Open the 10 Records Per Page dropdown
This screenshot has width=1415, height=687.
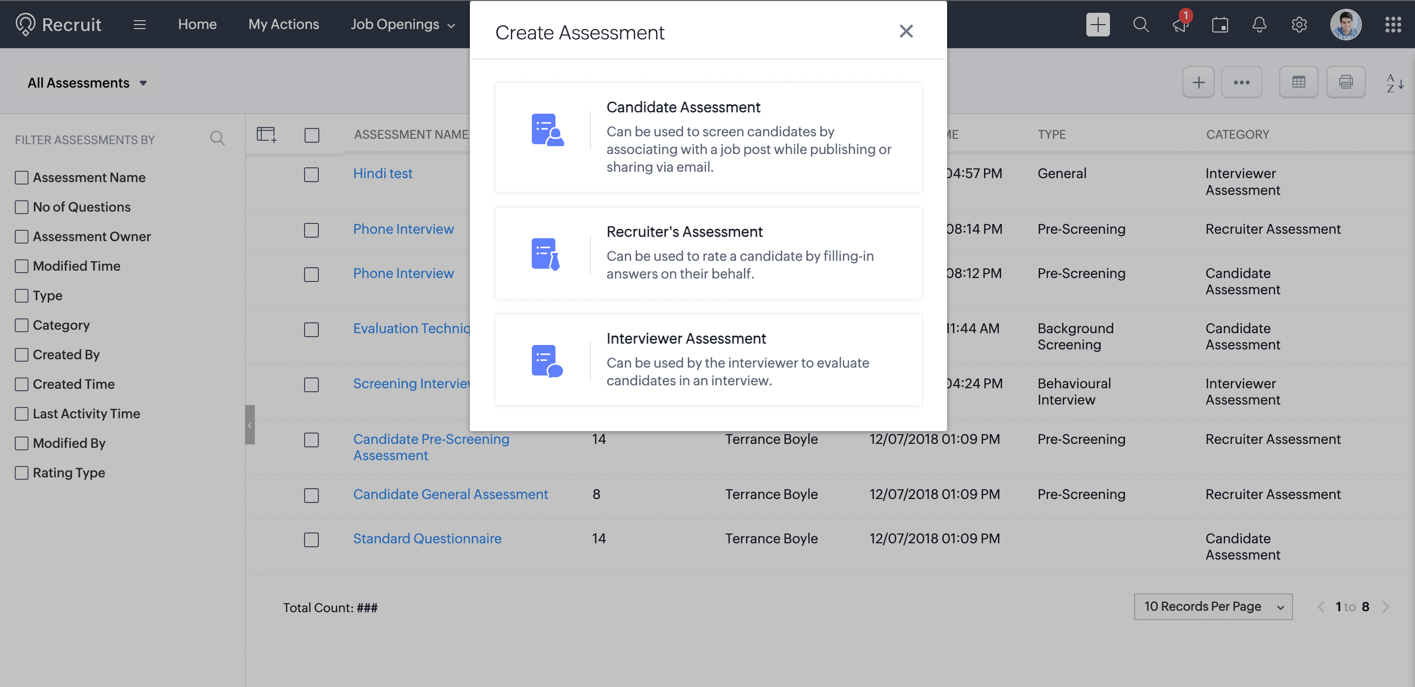[x=1213, y=606]
